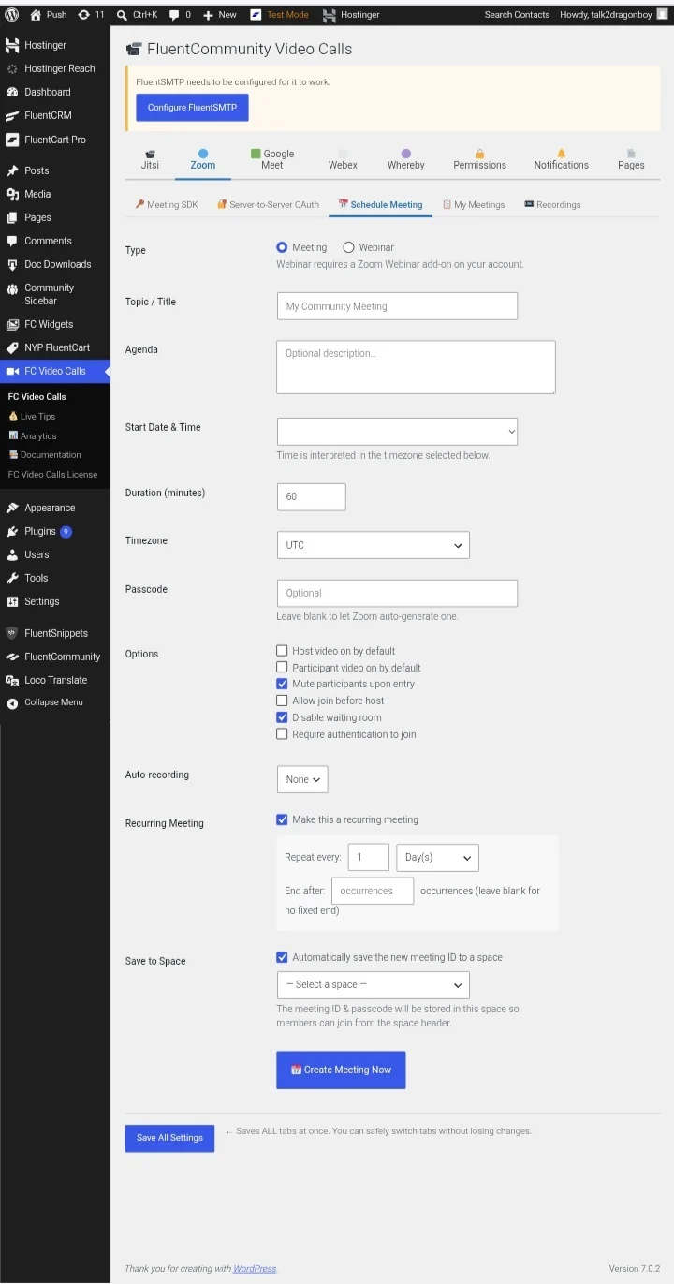Image resolution: width=674 pixels, height=1284 pixels.
Task: Open the updates icon showing 11
Action: [84, 15]
